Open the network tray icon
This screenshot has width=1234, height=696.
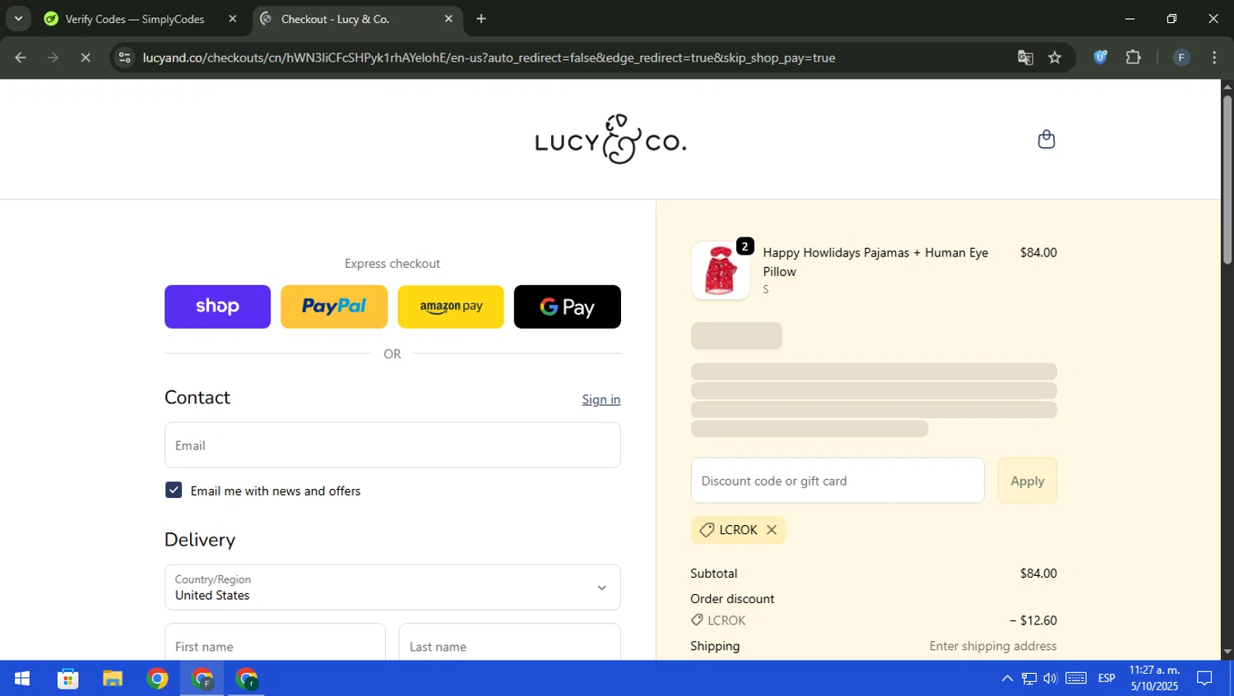(x=1029, y=679)
